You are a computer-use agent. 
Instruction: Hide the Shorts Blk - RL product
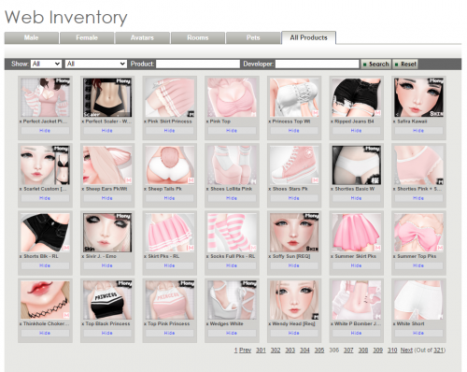(45, 265)
